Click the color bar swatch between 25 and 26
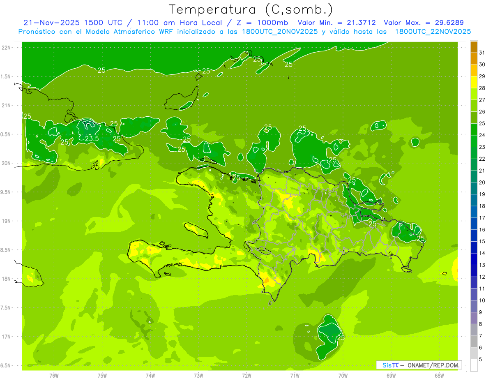This screenshot has width=493, height=381. [474, 118]
